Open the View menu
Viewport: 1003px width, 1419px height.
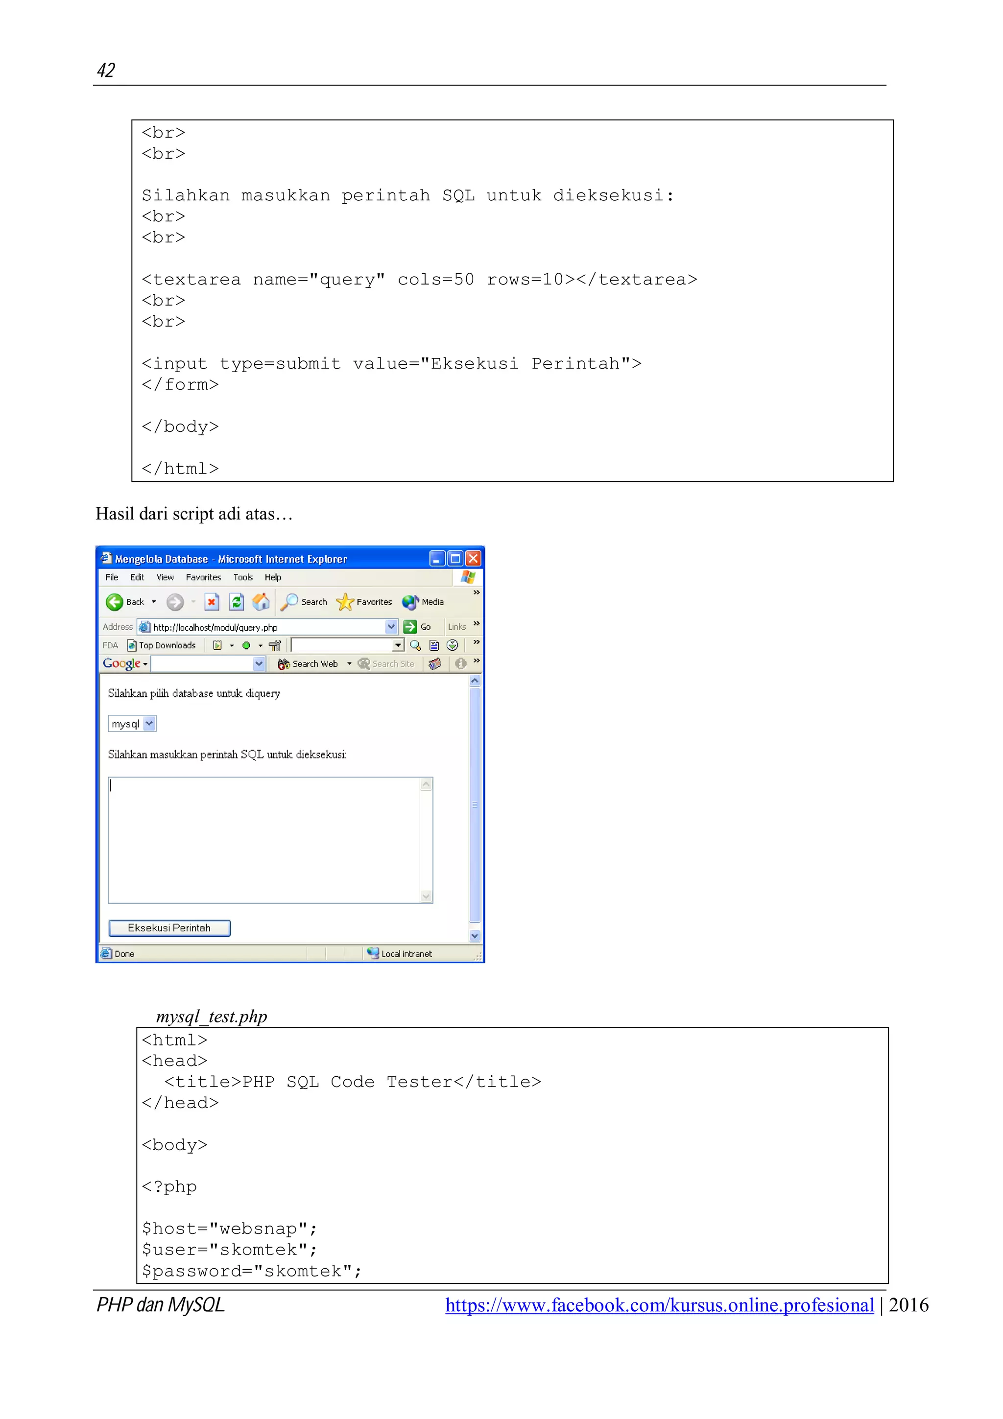tap(165, 577)
